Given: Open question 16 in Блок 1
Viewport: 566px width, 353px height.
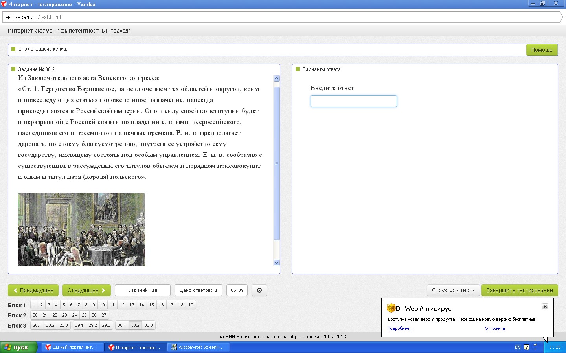Looking at the screenshot, I should 161,305.
